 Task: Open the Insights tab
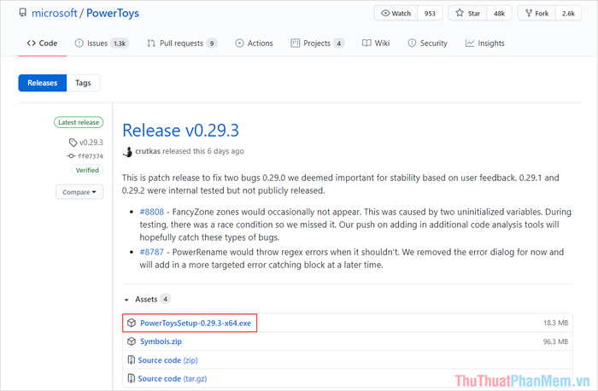[484, 43]
